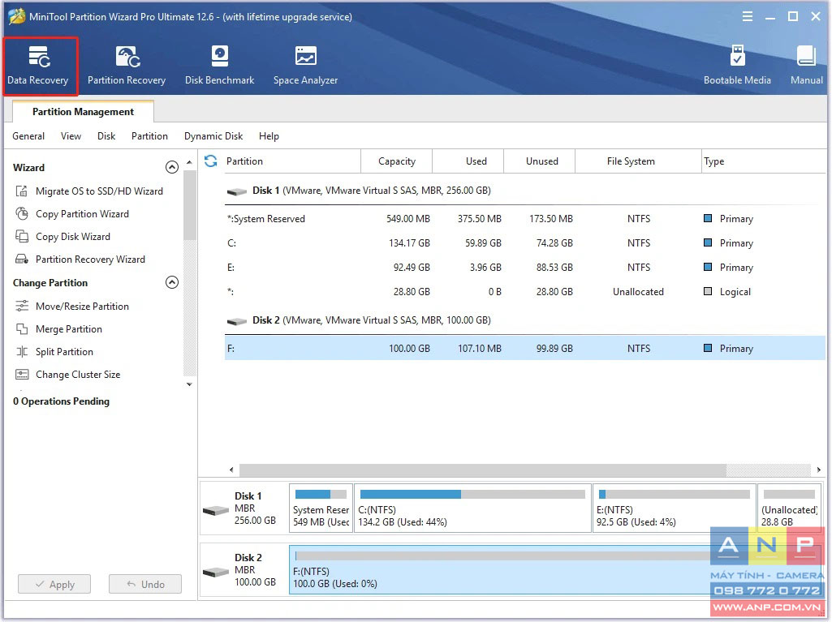Sort by the Capacity column header
Image resolution: width=832 pixels, height=622 pixels.
point(397,161)
